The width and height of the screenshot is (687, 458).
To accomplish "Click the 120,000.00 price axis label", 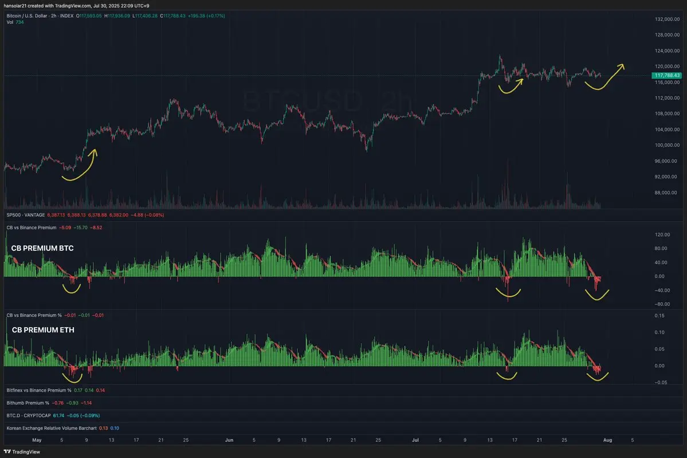I will [667, 66].
